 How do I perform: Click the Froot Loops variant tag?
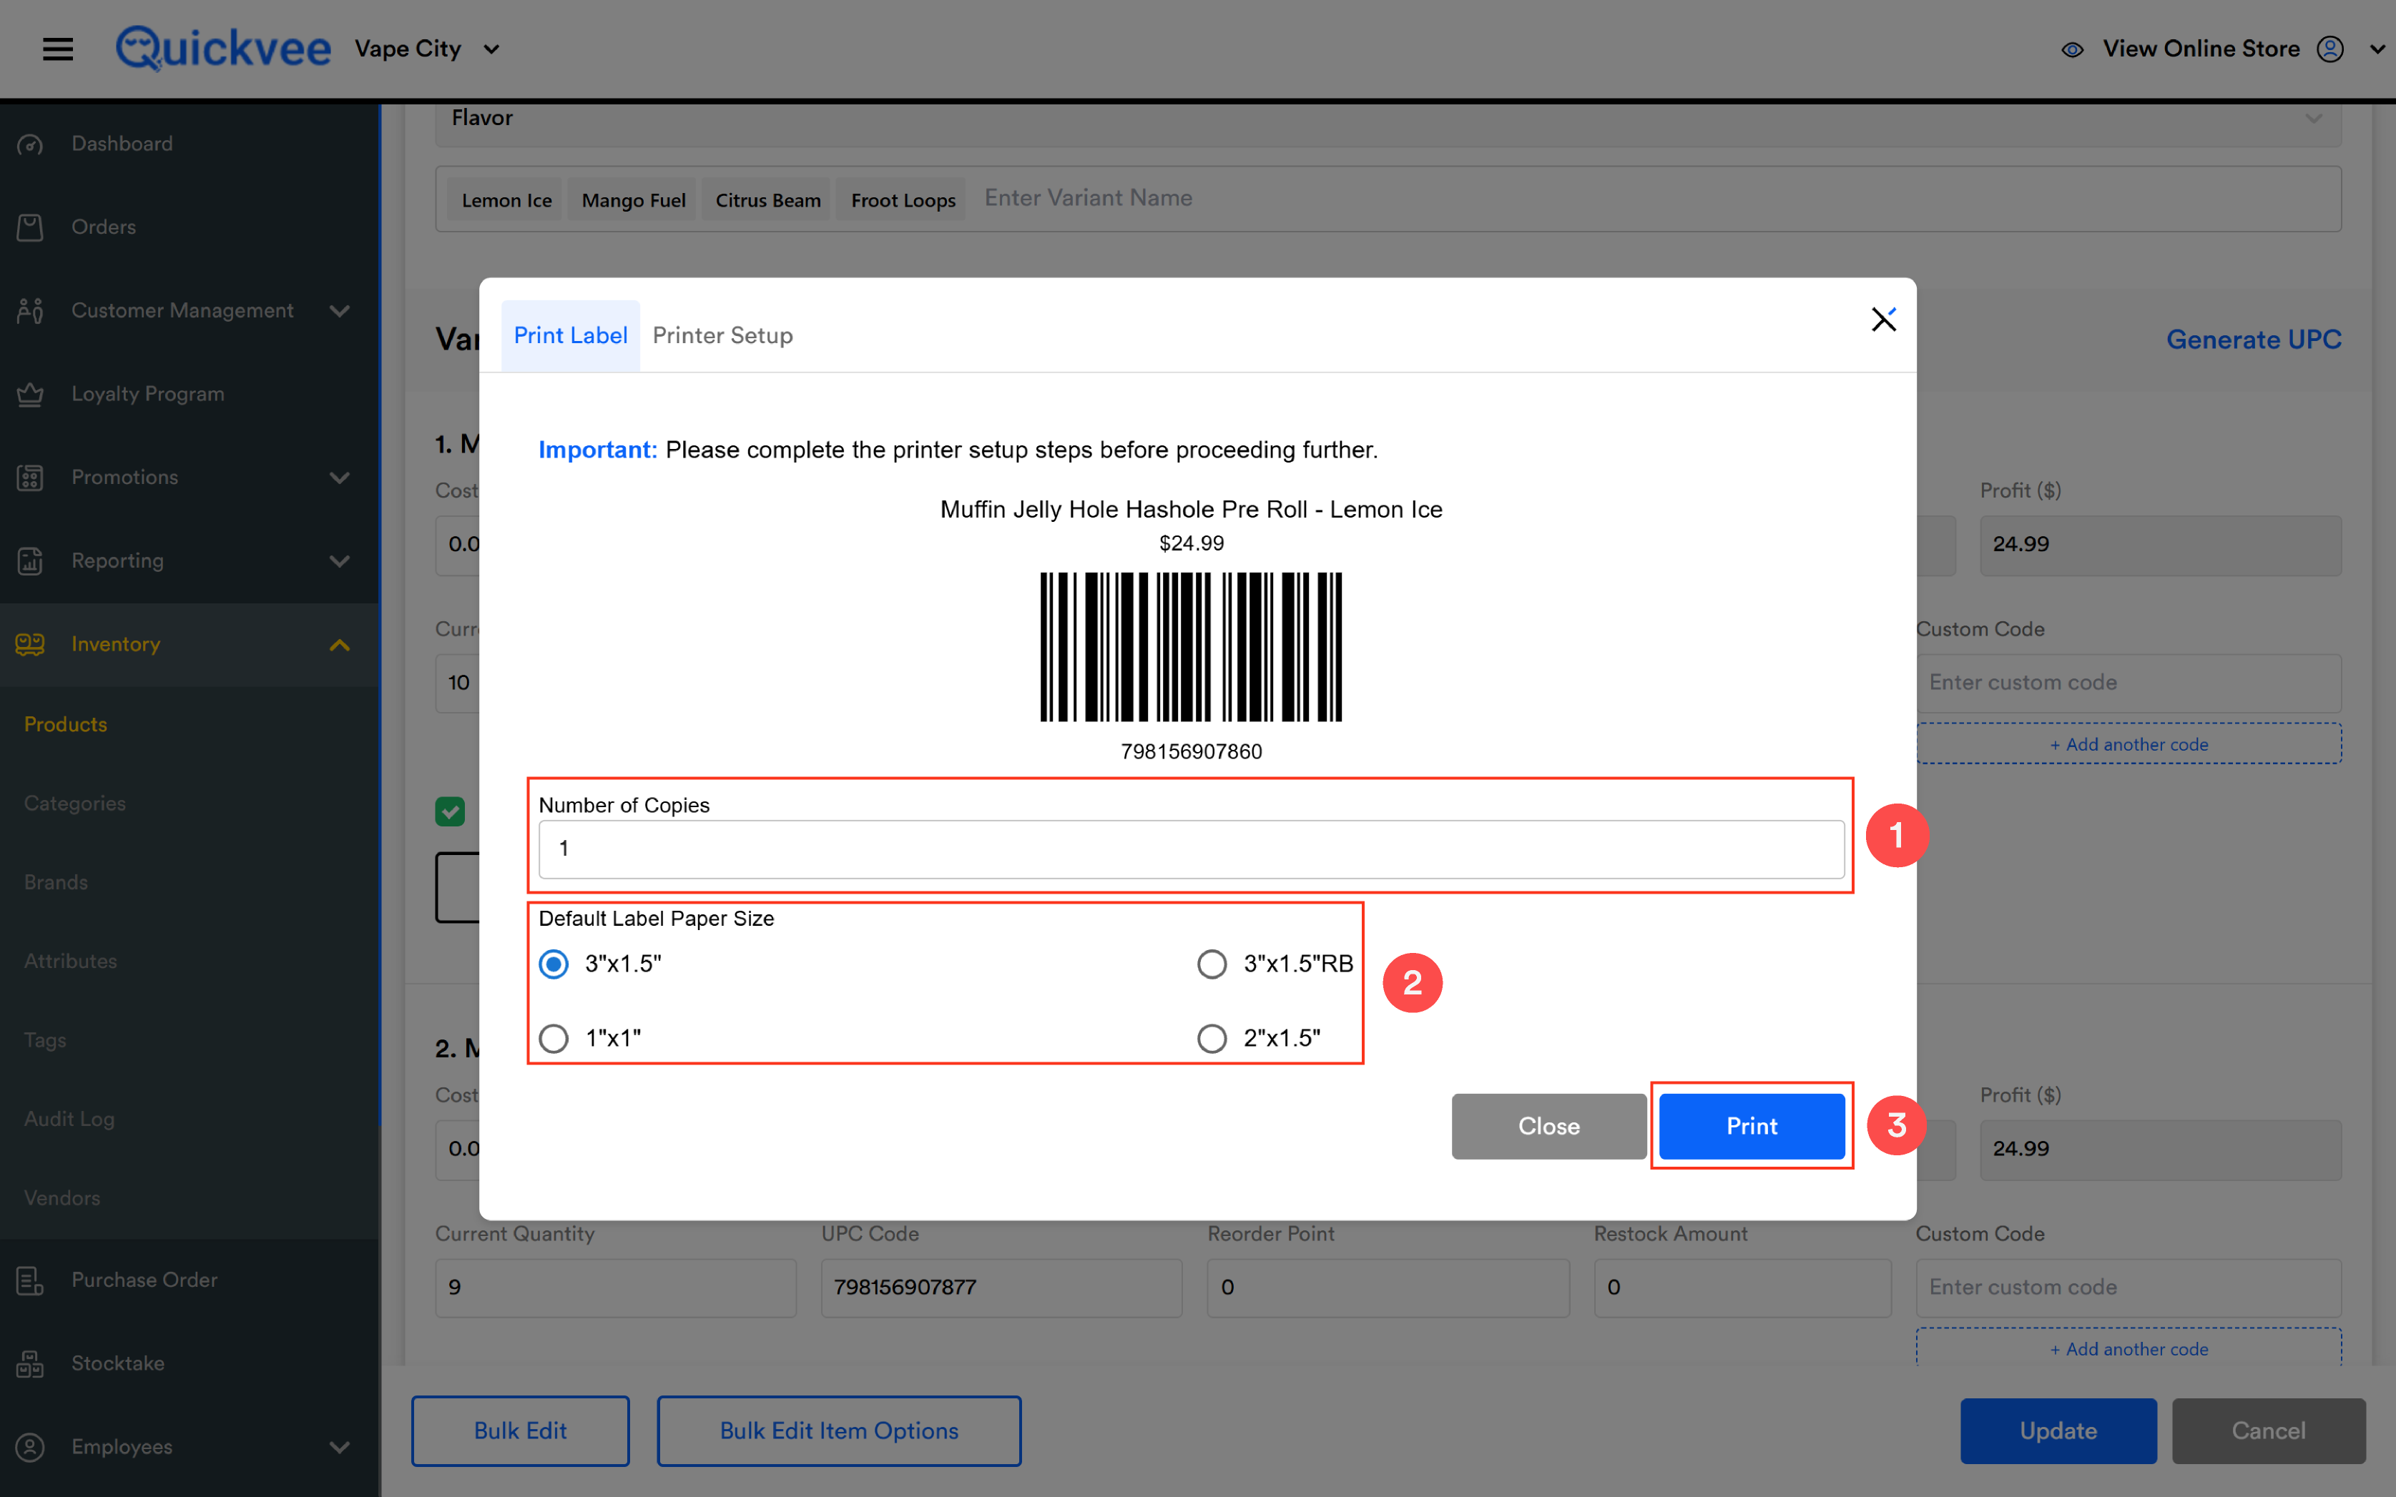pos(903,200)
